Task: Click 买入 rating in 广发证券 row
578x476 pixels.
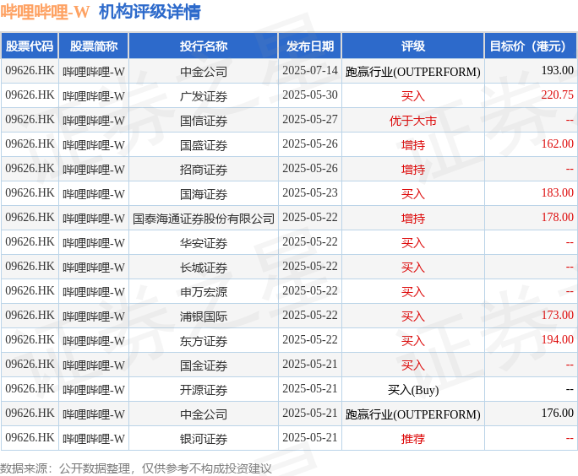Action: click(x=413, y=96)
